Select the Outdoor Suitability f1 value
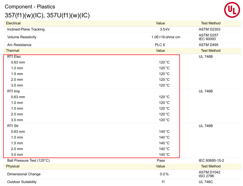Viewport: 243px width, 186px height. [x=163, y=182]
